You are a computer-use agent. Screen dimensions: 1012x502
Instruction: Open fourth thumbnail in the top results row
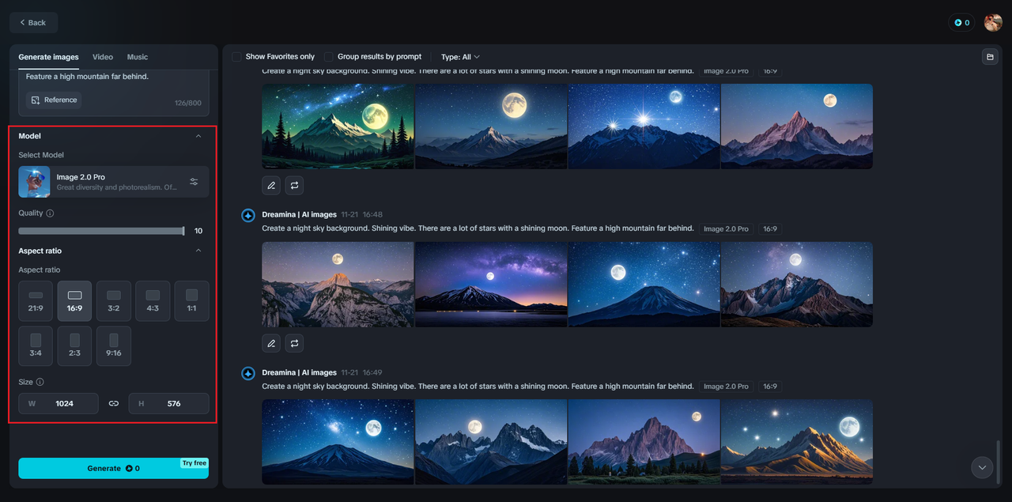pos(797,126)
